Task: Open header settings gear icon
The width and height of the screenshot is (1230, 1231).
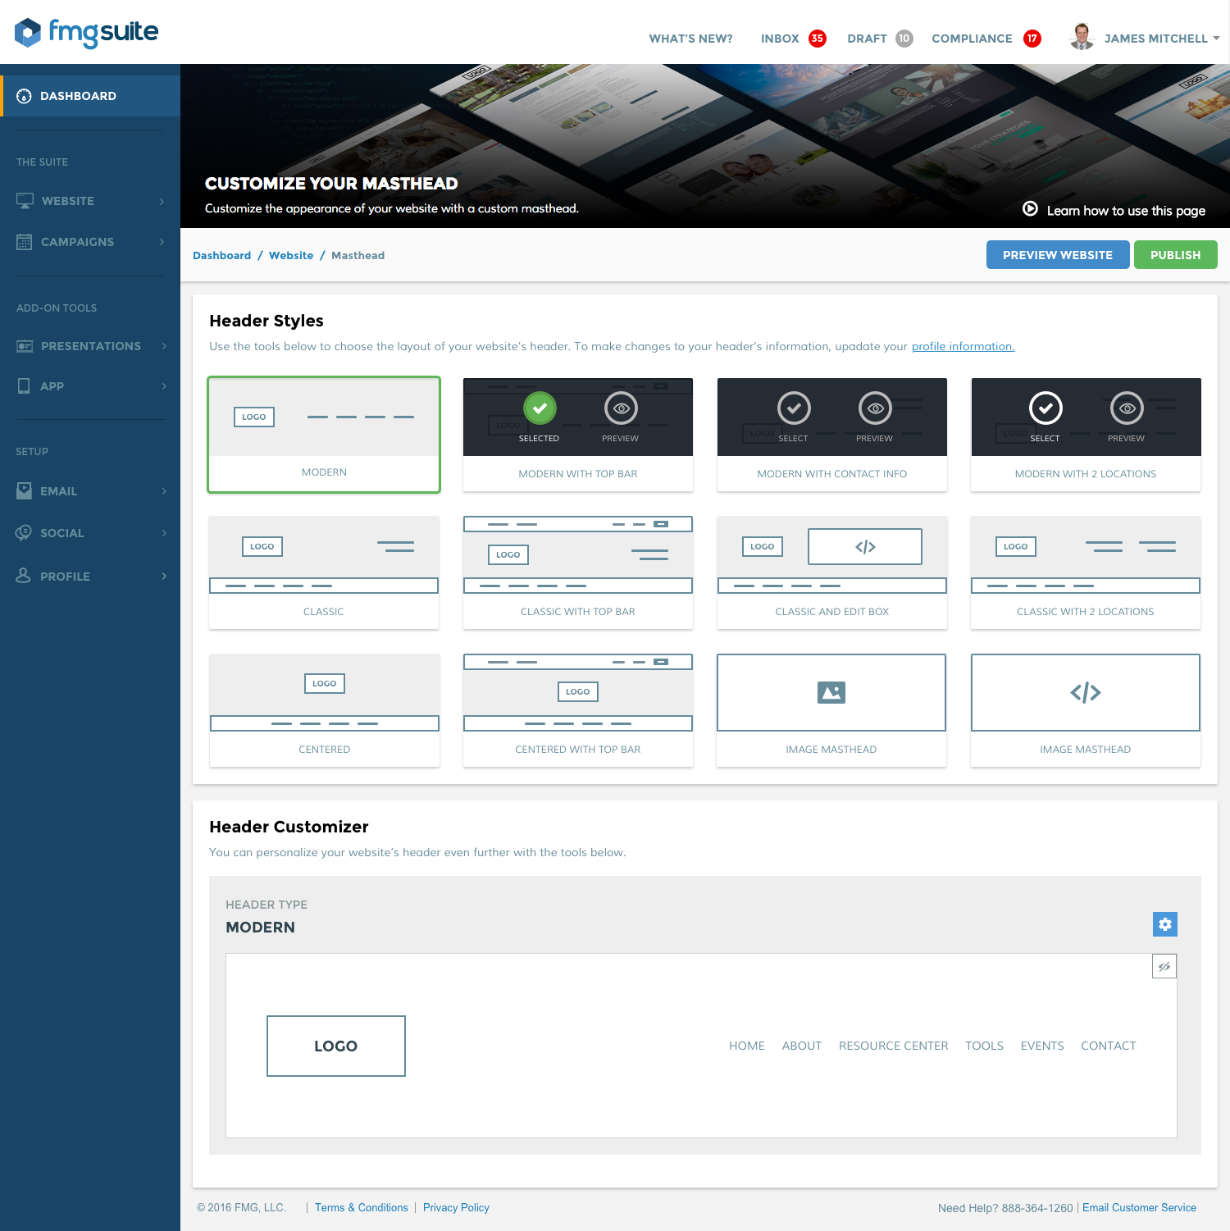Action: point(1164,924)
